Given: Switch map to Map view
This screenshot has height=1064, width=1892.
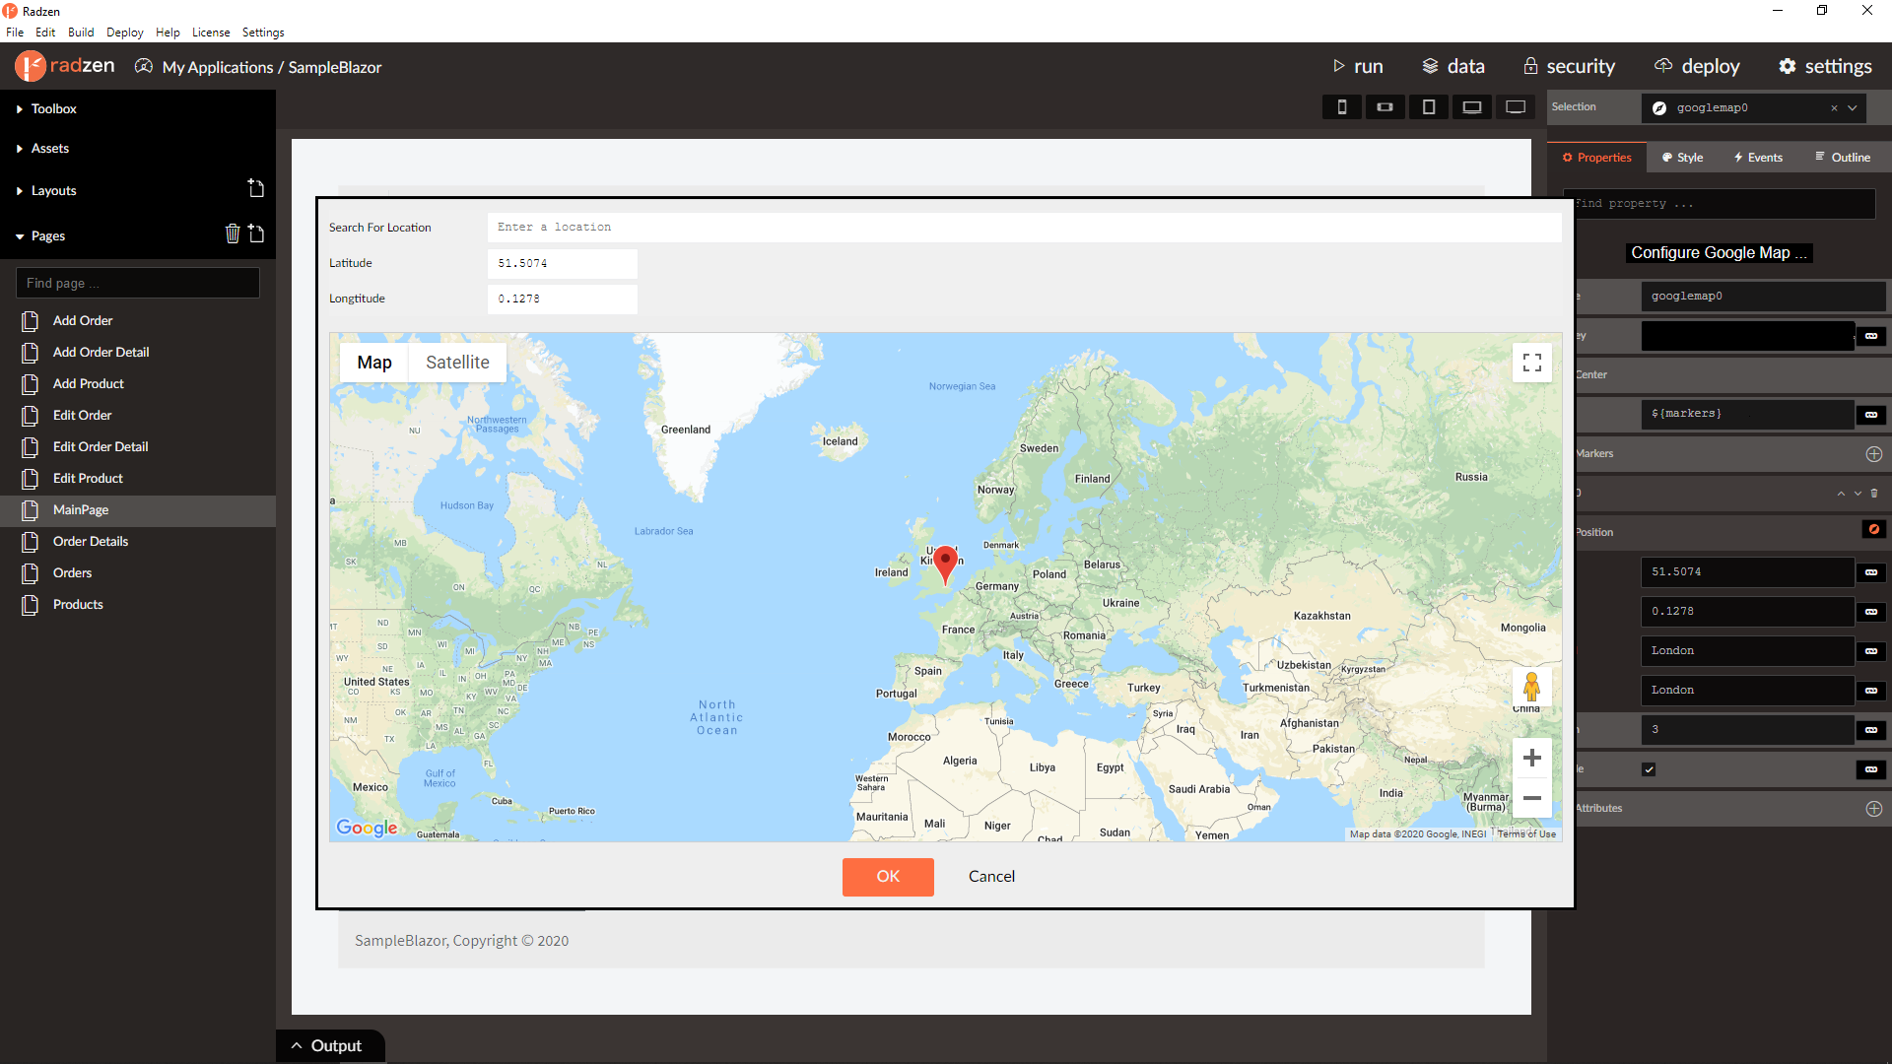Looking at the screenshot, I should click(x=374, y=363).
